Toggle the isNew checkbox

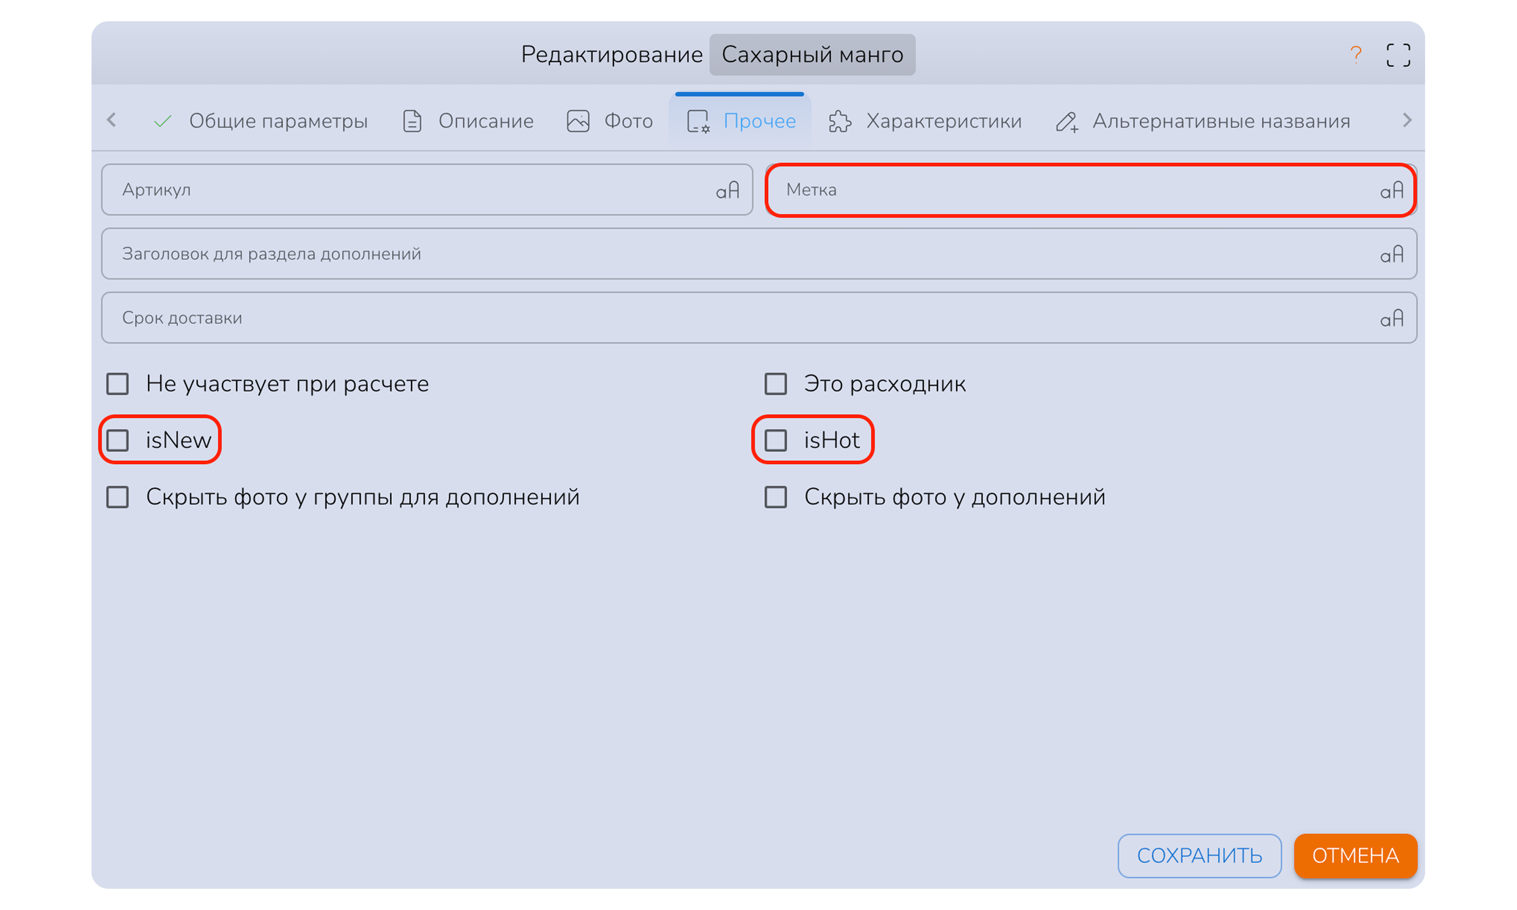[117, 440]
